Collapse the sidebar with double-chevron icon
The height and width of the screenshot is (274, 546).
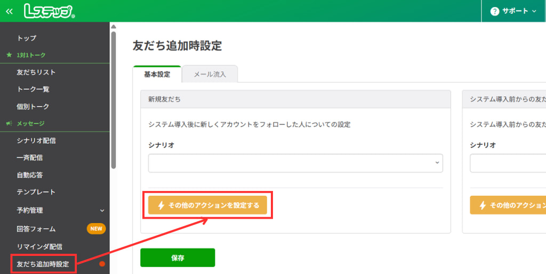10,11
